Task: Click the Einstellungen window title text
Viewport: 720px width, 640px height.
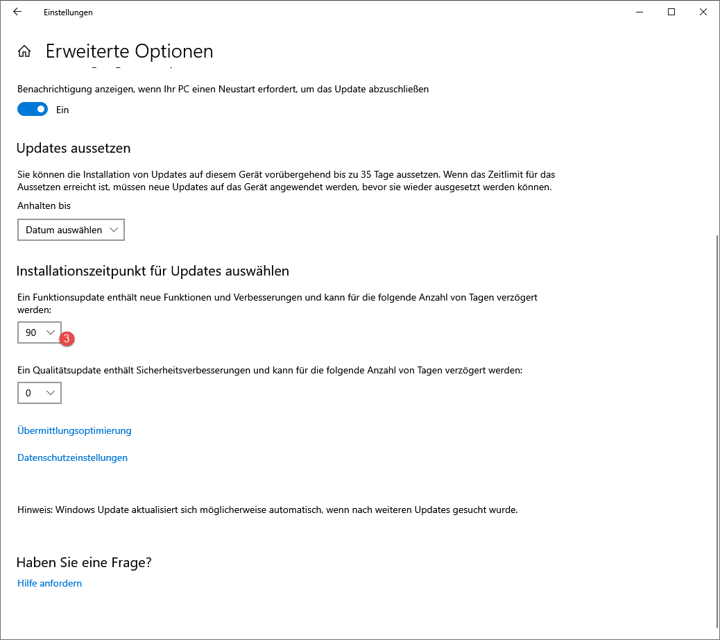Action: (x=68, y=12)
